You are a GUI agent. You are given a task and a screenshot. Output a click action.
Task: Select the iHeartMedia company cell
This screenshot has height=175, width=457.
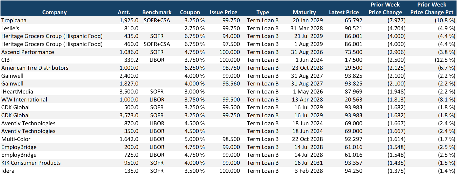click(x=17, y=91)
